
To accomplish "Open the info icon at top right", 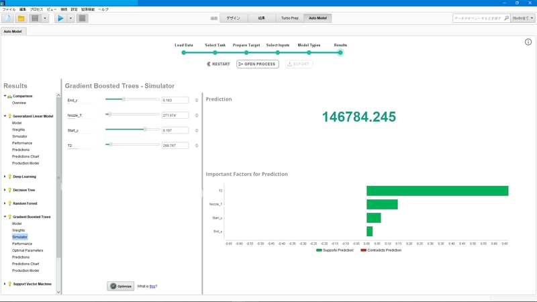I will tap(528, 42).
